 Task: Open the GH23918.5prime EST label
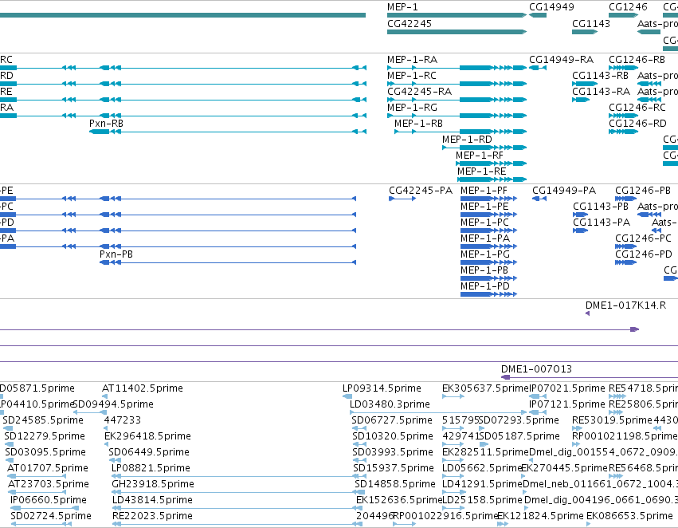tap(153, 484)
